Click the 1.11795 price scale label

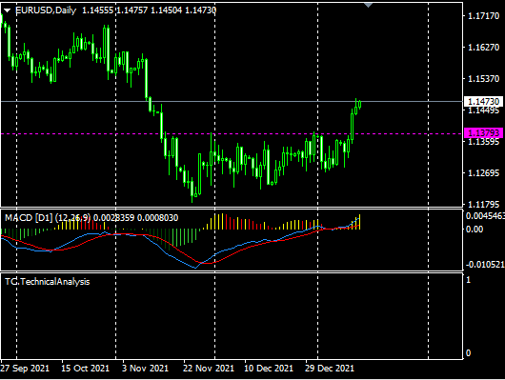(x=483, y=205)
